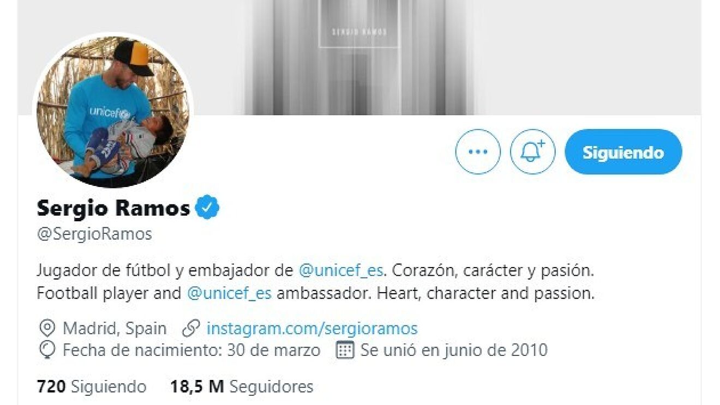The image size is (720, 405).
Task: View the 18,5 M Seguidores list
Action: point(242,387)
